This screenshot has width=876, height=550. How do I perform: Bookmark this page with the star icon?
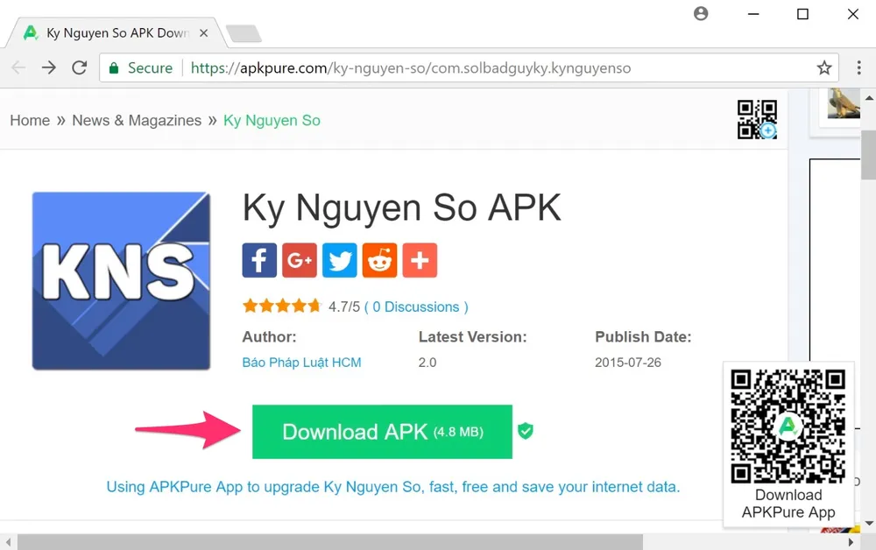[824, 68]
